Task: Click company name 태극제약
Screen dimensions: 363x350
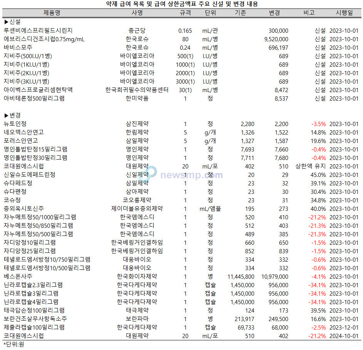Action: click(x=137, y=311)
